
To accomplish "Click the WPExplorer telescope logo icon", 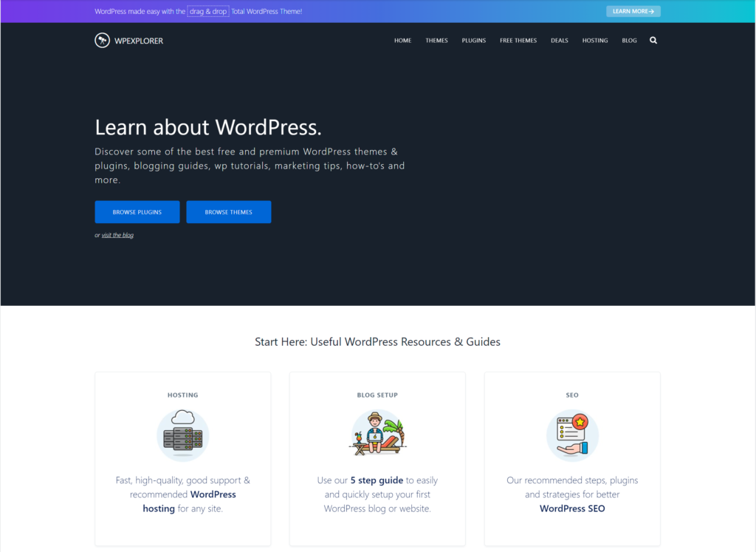I will point(103,41).
